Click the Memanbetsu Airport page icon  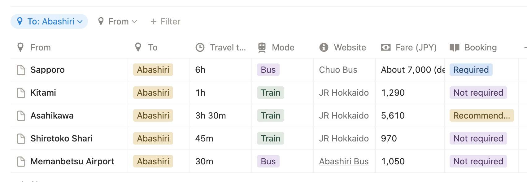tap(21, 162)
